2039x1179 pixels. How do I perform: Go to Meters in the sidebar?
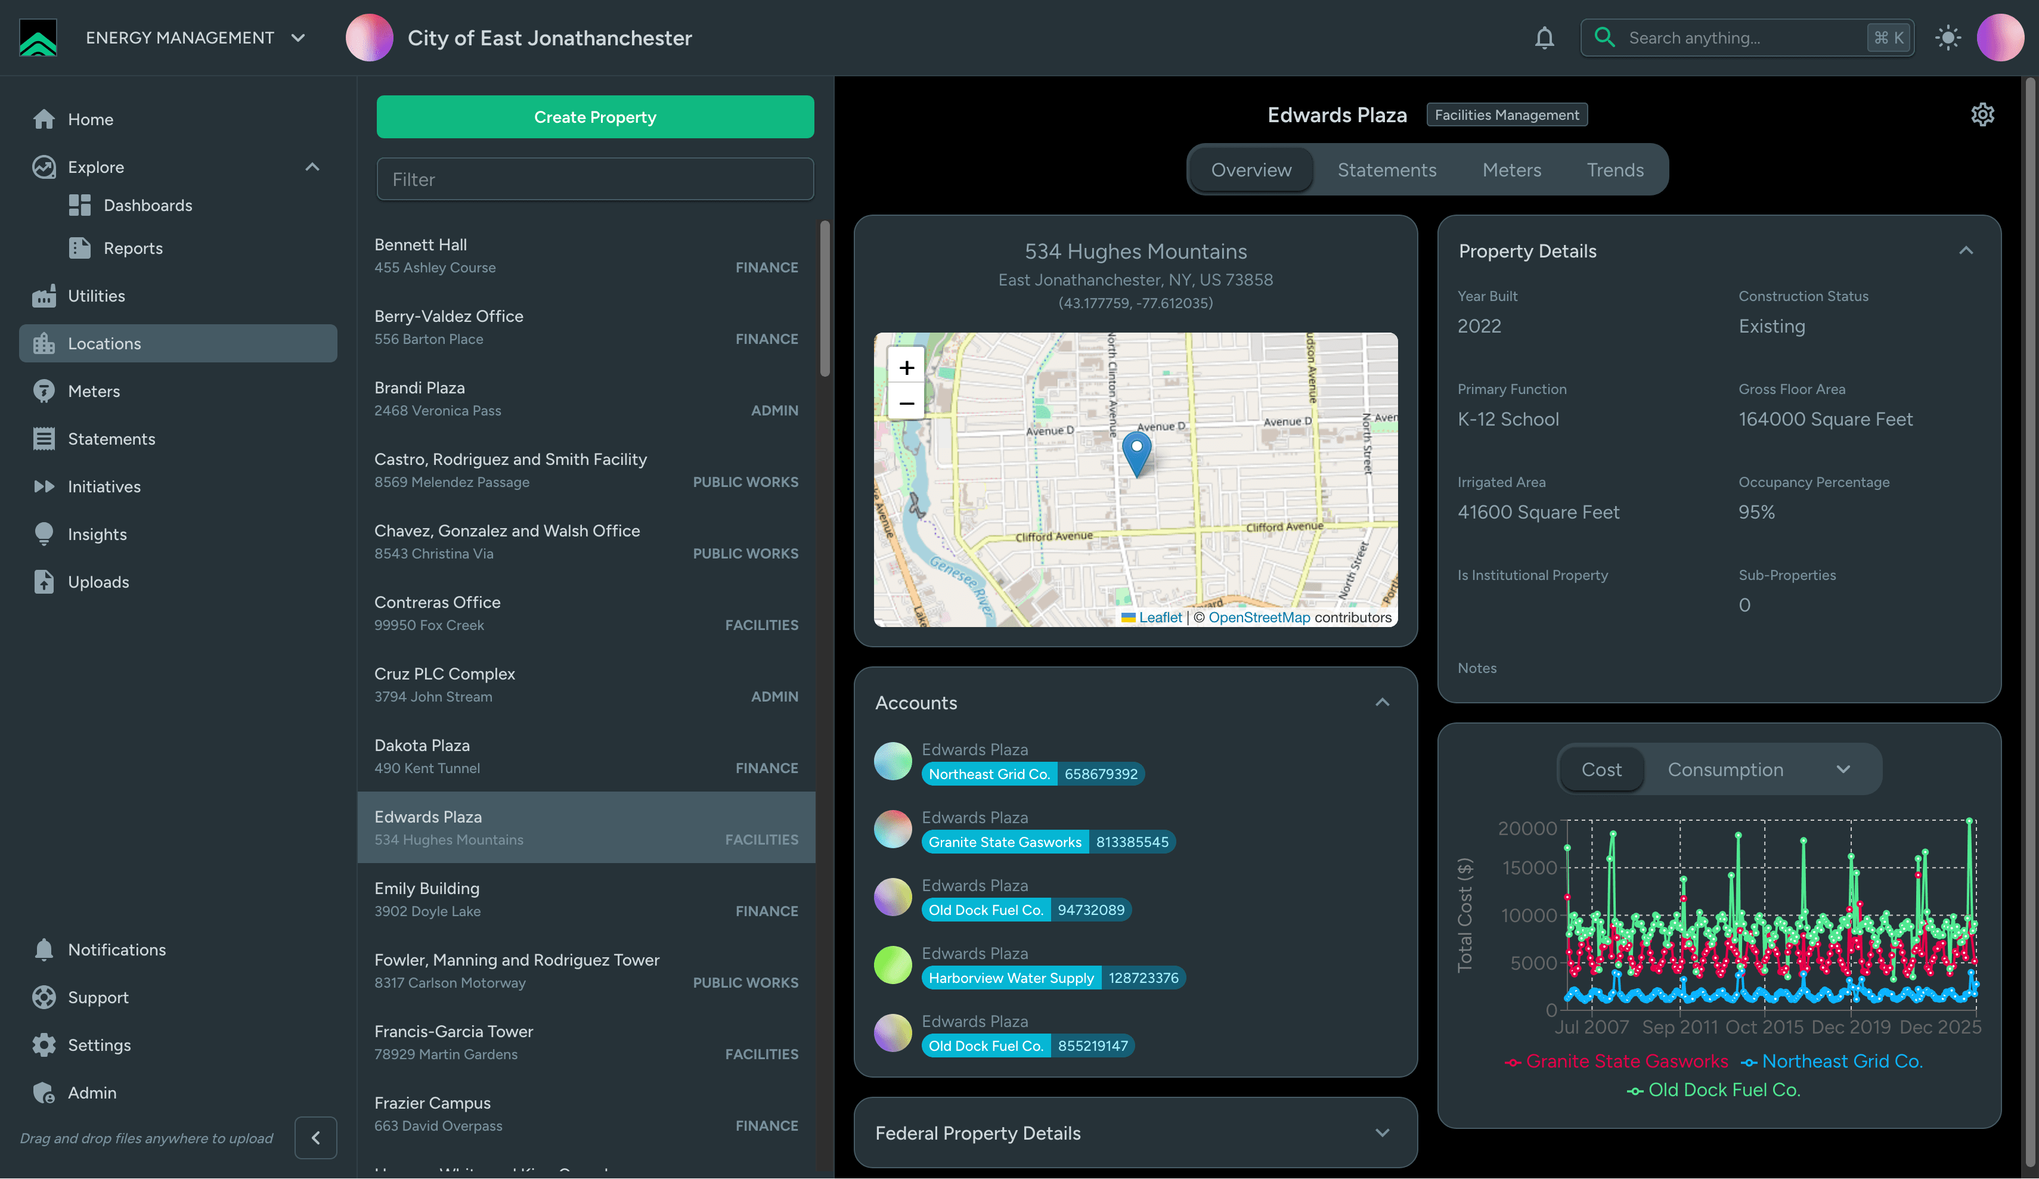click(x=93, y=392)
